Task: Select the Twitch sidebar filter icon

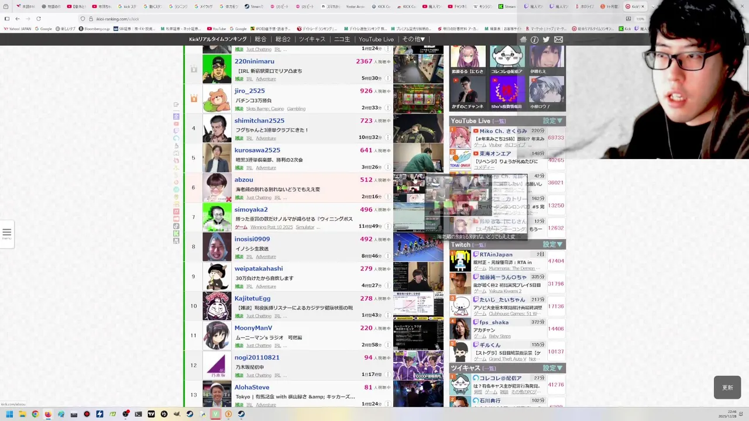Action: coord(176,131)
